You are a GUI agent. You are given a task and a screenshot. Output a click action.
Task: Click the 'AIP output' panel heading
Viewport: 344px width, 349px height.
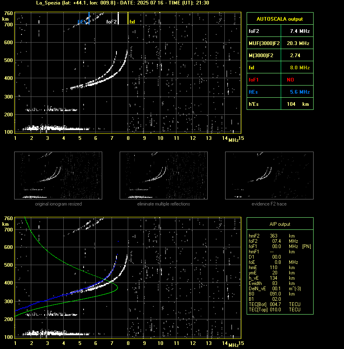click(280, 224)
